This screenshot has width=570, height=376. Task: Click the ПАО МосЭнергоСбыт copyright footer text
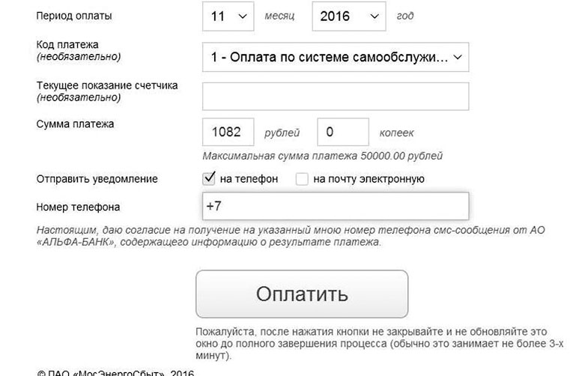[115, 373]
